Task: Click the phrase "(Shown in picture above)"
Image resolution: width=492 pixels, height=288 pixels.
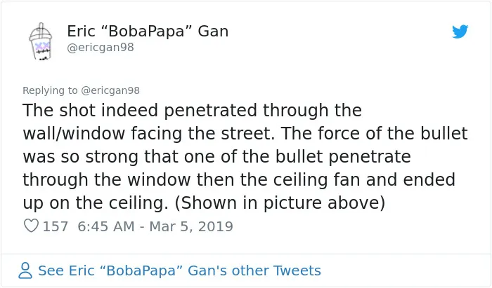Action: pyautogui.click(x=280, y=203)
